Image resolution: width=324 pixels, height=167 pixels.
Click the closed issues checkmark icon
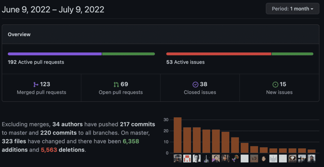click(195, 84)
